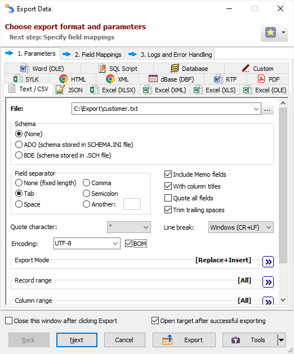Select the Custom format pencil icon
Viewport: 294px width, 354px height.
pos(246,69)
